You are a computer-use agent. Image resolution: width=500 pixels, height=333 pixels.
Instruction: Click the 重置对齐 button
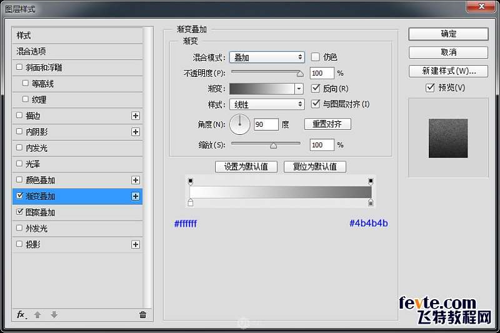[327, 124]
